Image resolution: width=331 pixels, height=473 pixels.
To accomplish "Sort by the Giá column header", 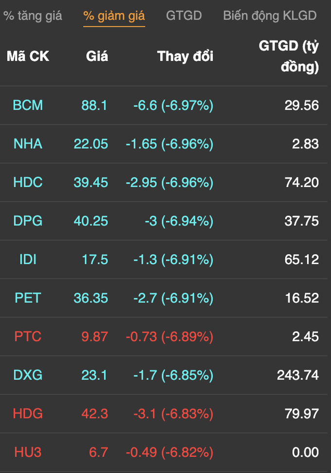I will (97, 56).
